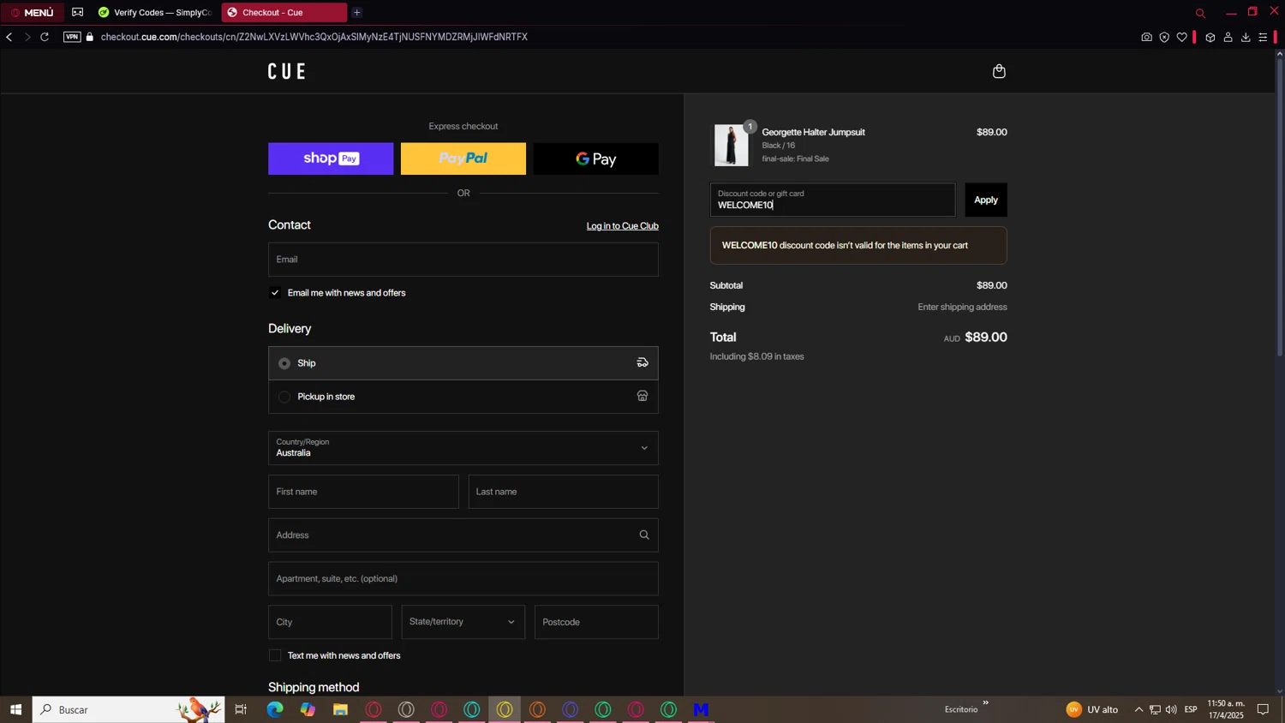1285x723 pixels.
Task: Open Windows Start menu
Action: point(15,709)
